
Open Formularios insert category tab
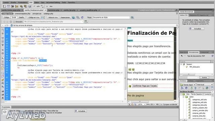pyautogui.click(x=23, y=2)
